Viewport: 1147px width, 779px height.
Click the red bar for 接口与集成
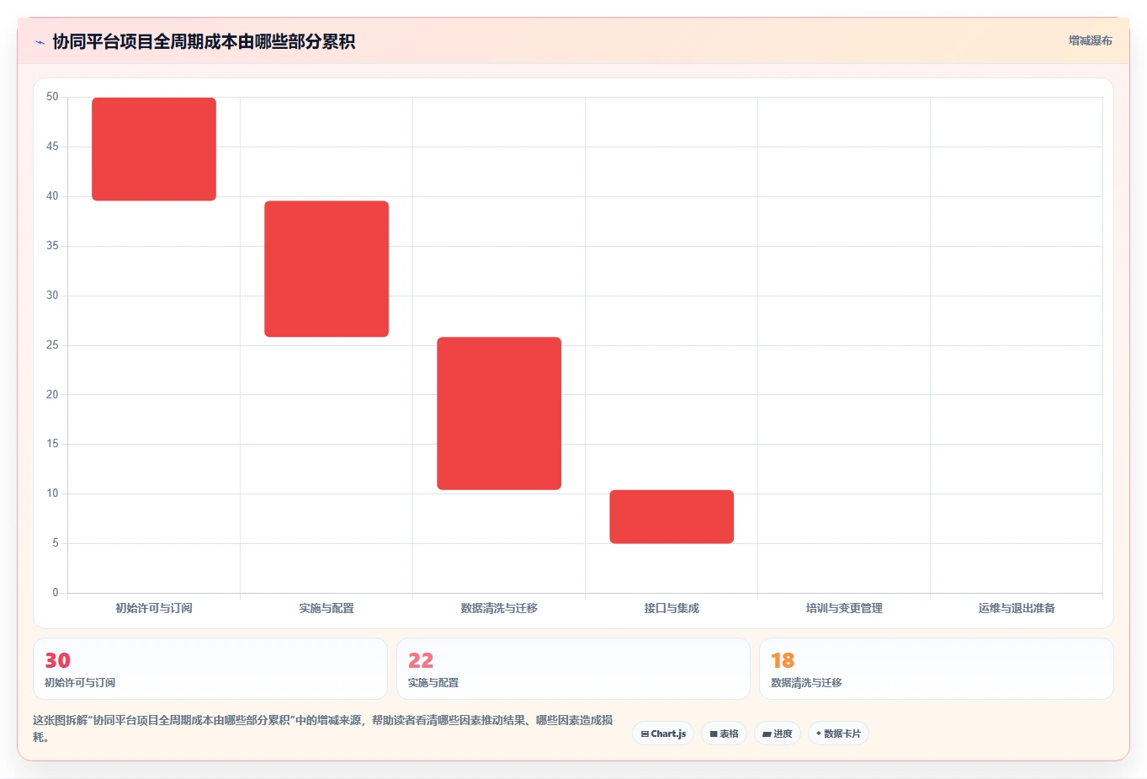pos(672,516)
